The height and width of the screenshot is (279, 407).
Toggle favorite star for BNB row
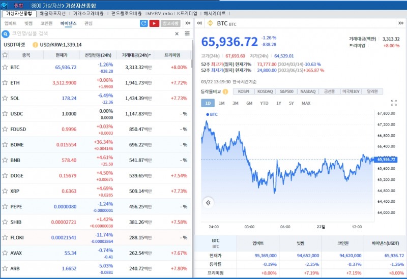click(x=5, y=160)
